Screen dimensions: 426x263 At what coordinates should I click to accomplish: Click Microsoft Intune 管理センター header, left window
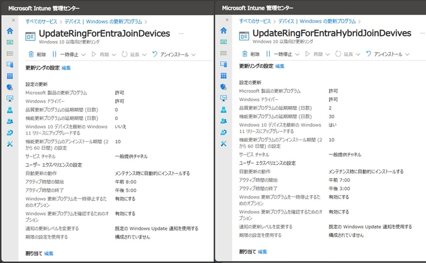pos(44,8)
